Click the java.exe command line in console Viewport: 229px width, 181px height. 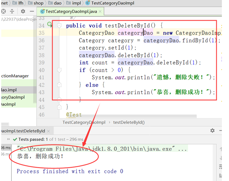(102, 149)
